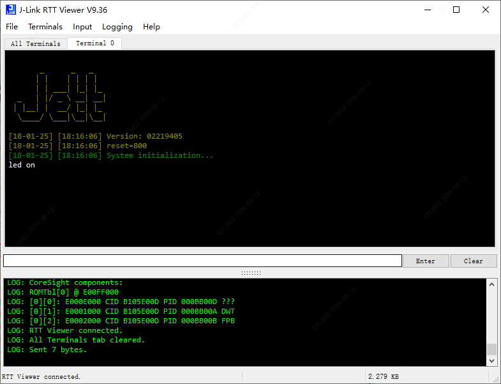Click the log scrollbar down arrow
This screenshot has height=384, width=501.
tap(491, 360)
